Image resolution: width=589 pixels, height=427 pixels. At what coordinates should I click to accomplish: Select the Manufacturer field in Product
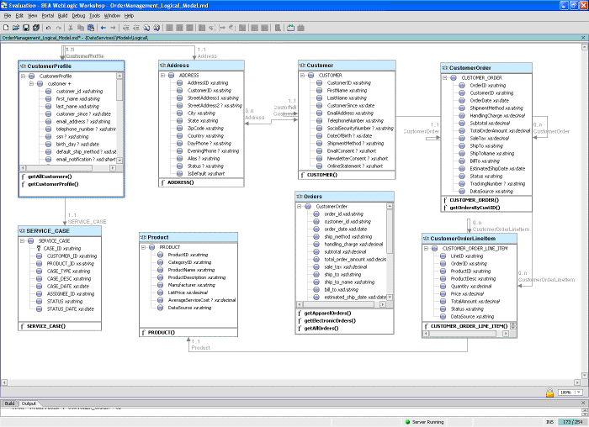[192, 285]
